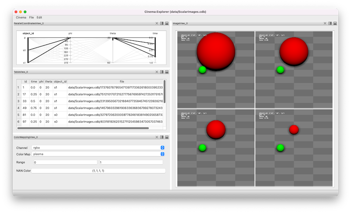Click the Range minimum input field
351x213 pixels.
pyautogui.click(x=65, y=162)
